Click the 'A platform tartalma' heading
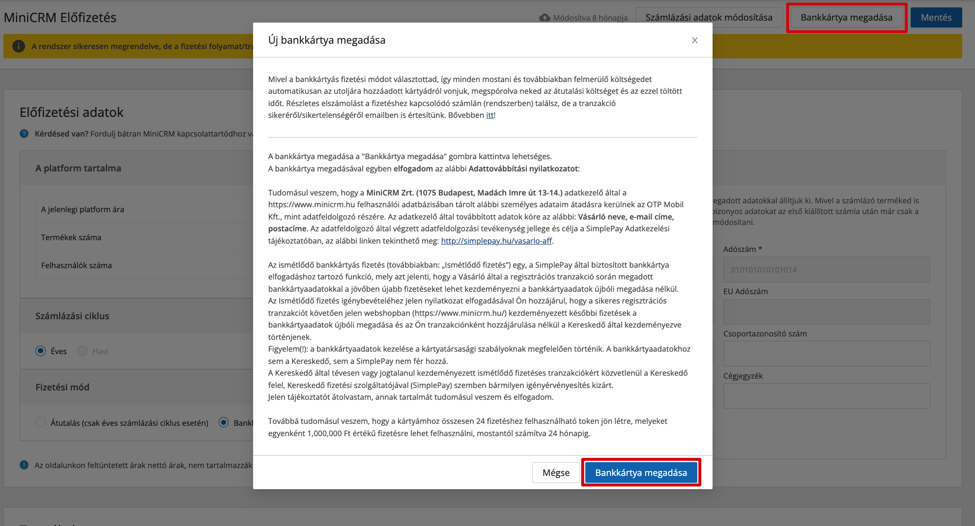The width and height of the screenshot is (975, 526). point(78,168)
